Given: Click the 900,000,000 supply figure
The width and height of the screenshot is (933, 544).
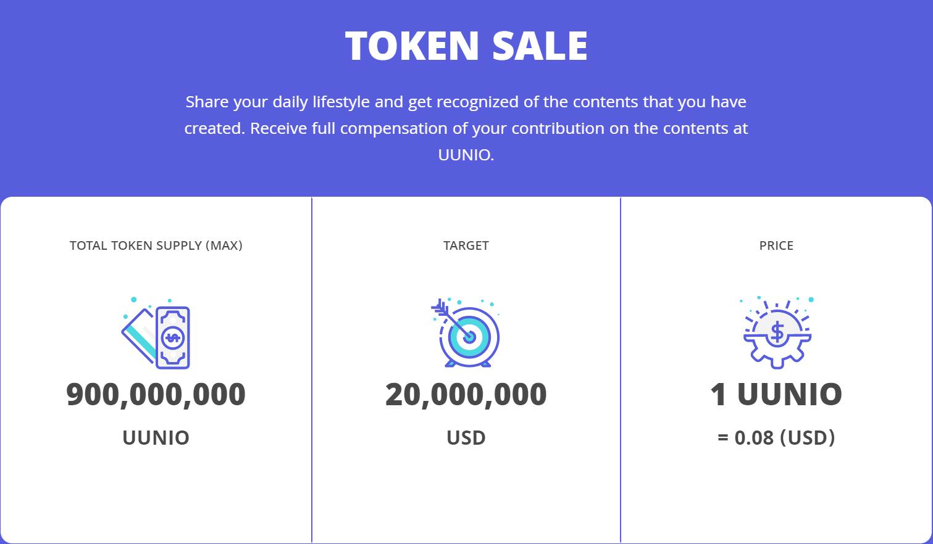Looking at the screenshot, I should pyautogui.click(x=156, y=395).
